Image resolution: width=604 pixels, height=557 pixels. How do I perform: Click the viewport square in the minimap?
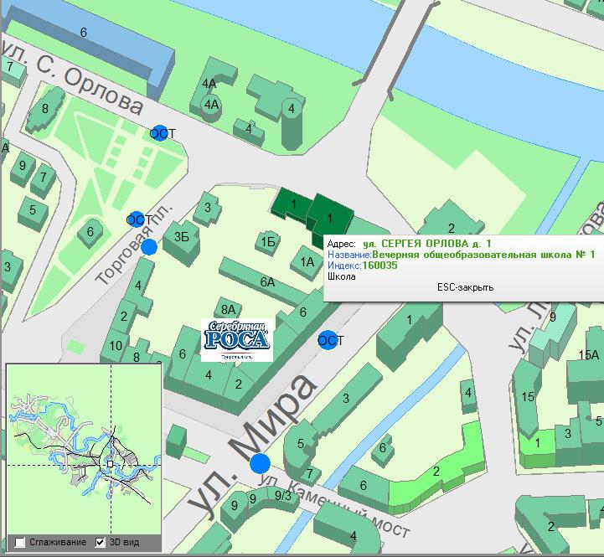point(109,463)
